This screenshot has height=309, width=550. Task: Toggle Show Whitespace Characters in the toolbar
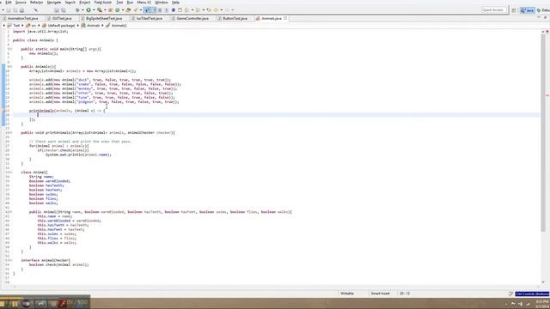[x=166, y=10]
